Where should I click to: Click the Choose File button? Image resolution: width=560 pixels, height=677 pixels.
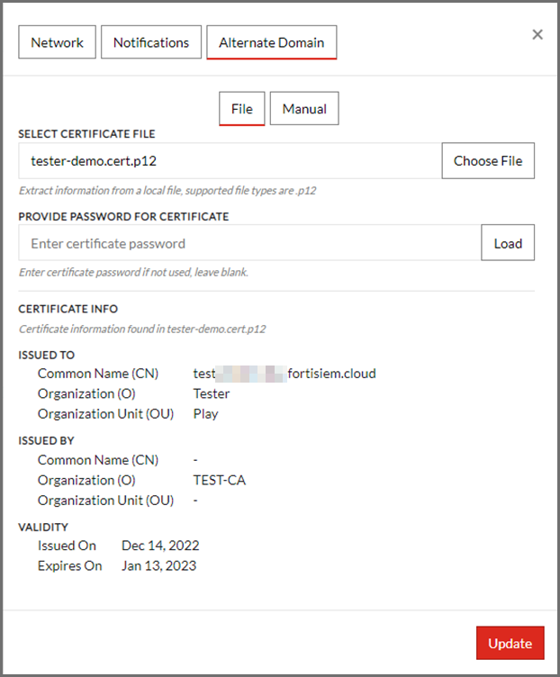click(x=487, y=161)
